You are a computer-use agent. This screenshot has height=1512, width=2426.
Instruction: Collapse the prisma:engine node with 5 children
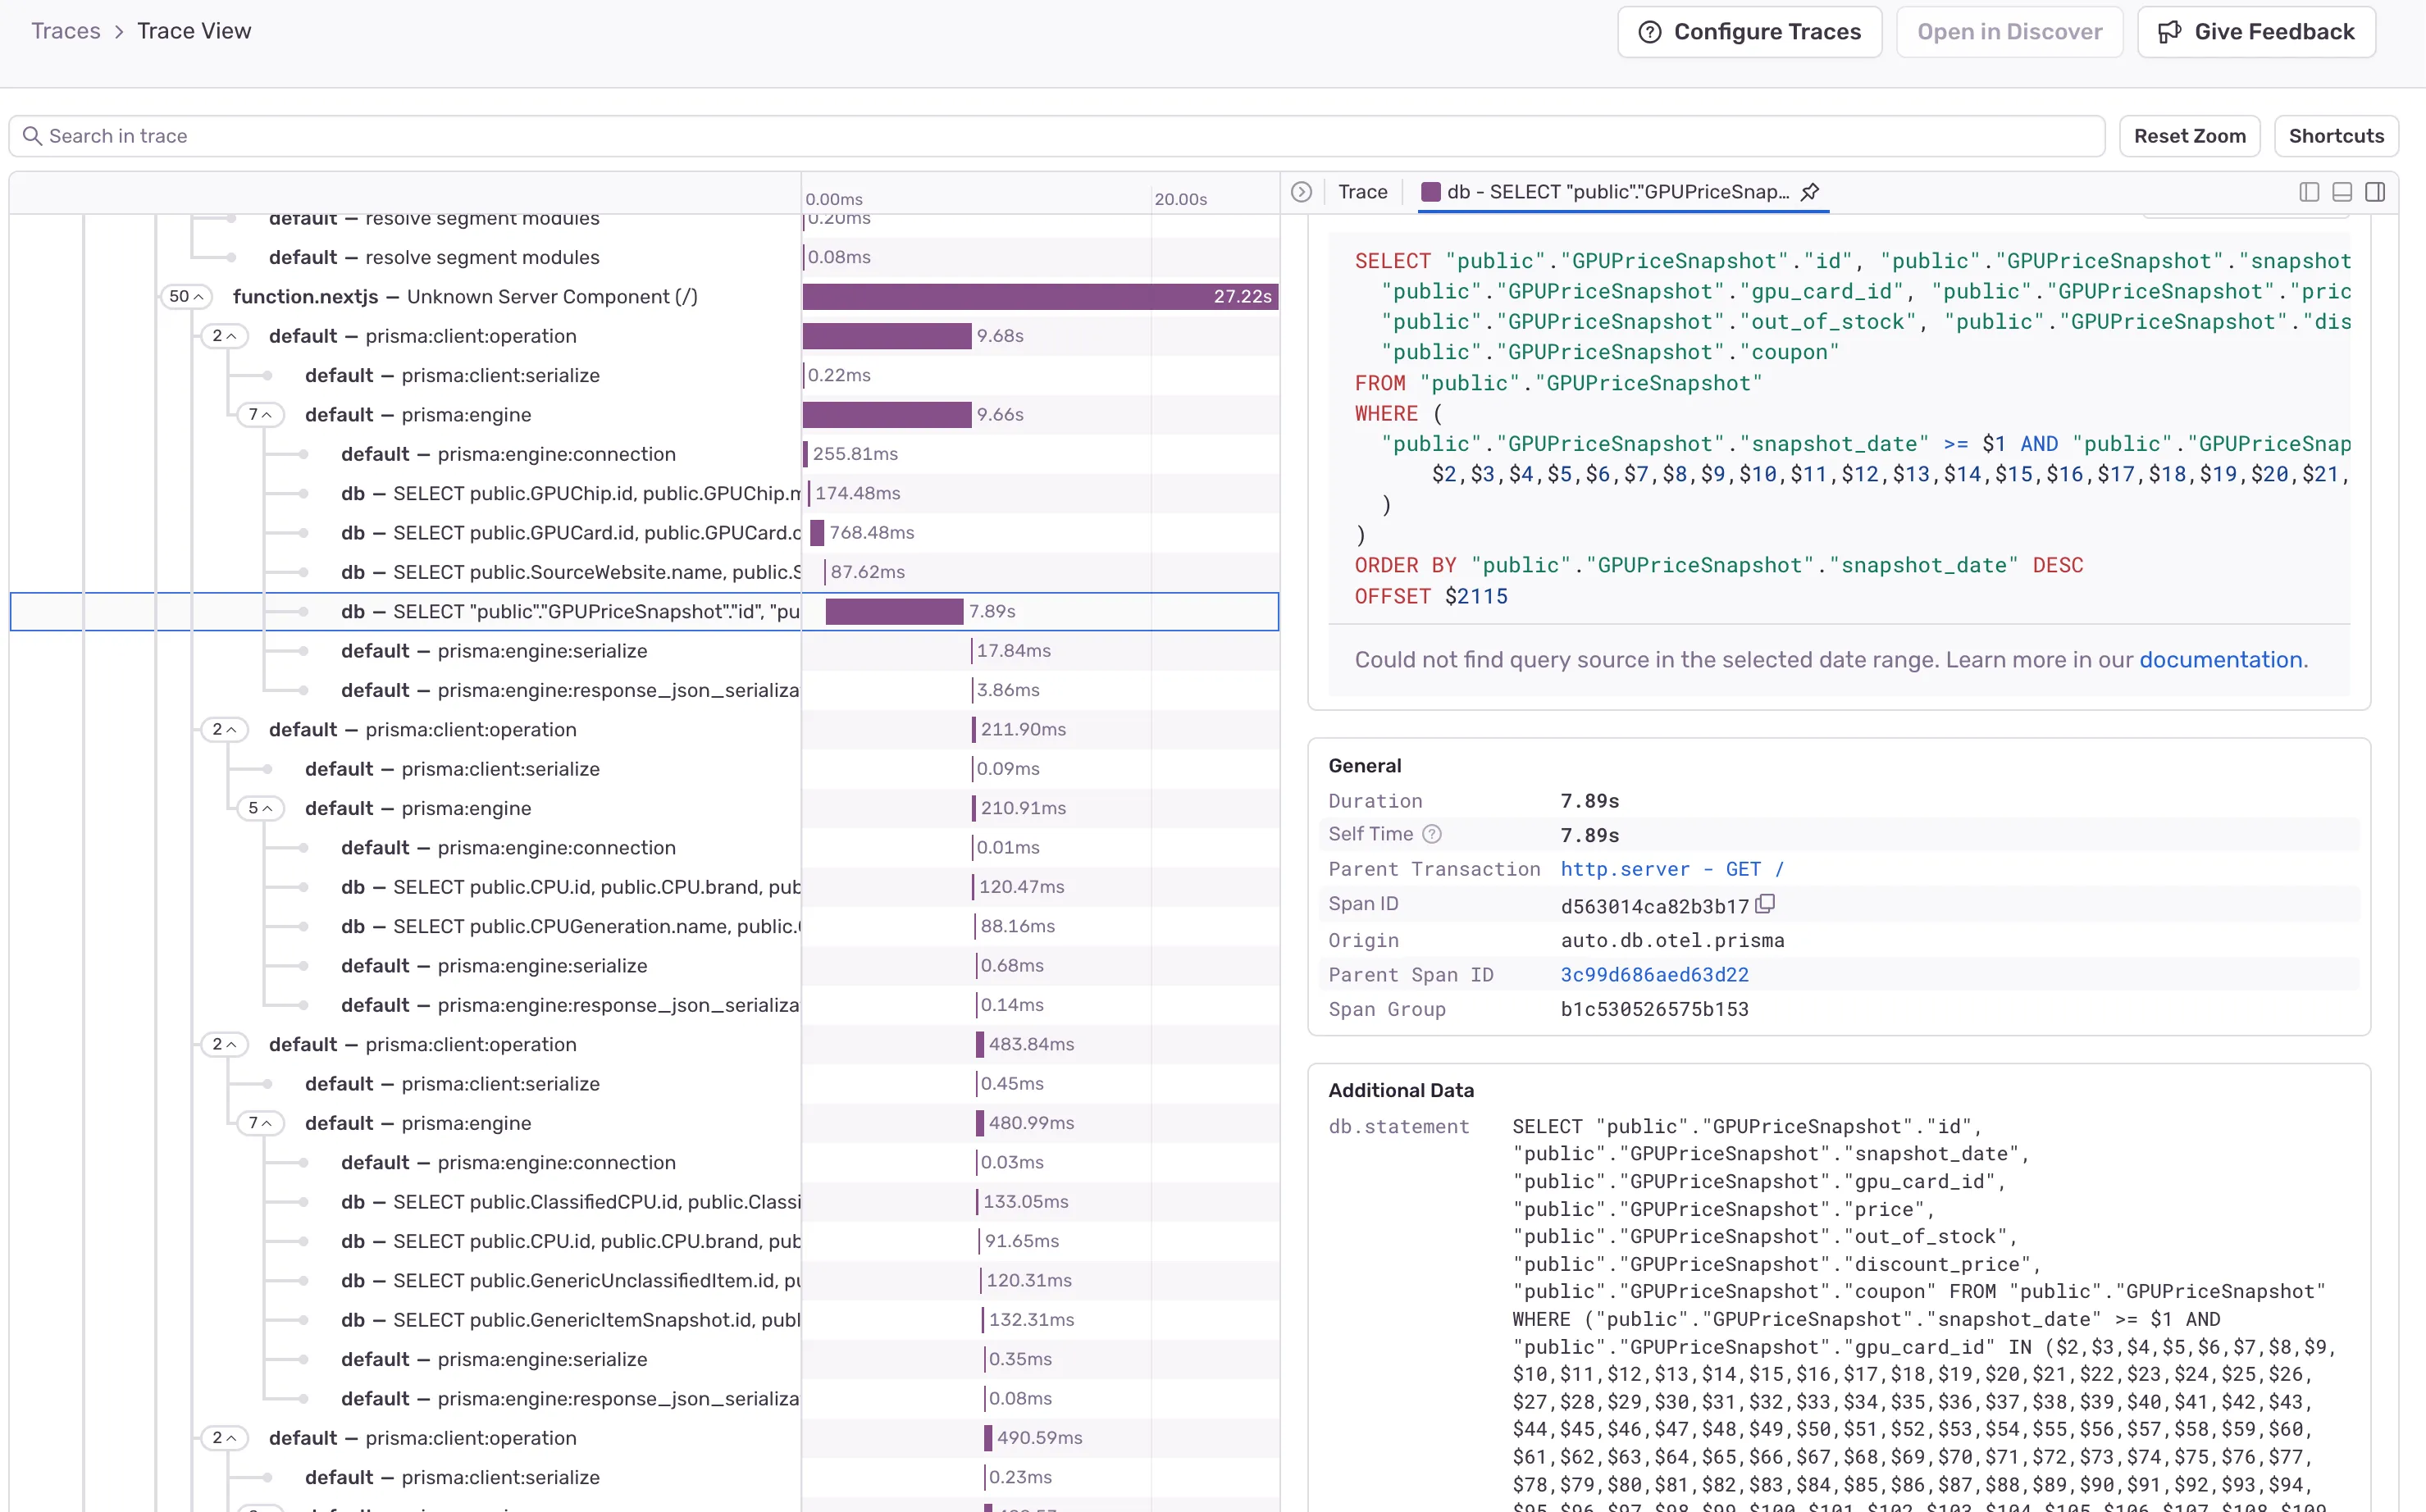click(260, 808)
